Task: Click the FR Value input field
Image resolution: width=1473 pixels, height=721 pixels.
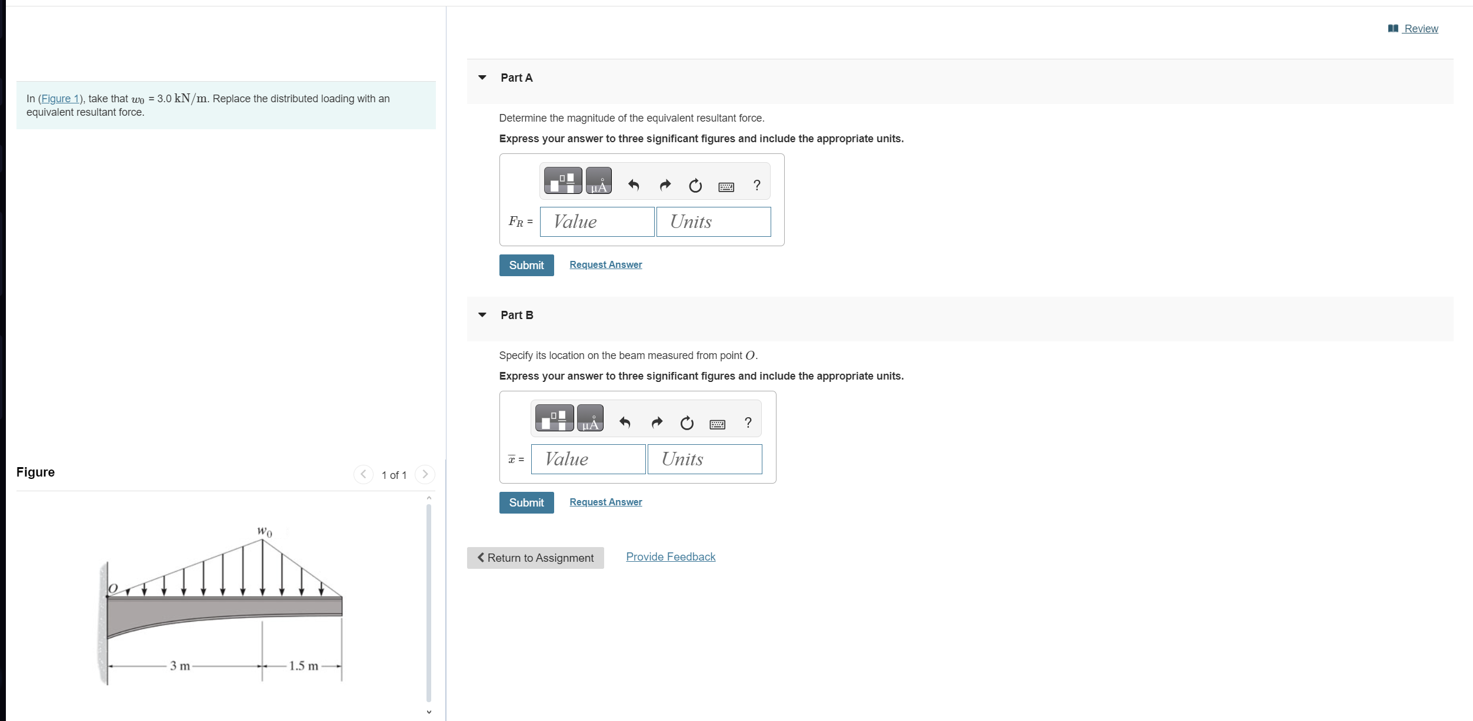Action: coord(596,222)
